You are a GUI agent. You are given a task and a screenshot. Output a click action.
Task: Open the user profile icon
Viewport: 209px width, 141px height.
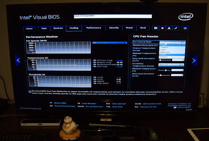click(169, 28)
